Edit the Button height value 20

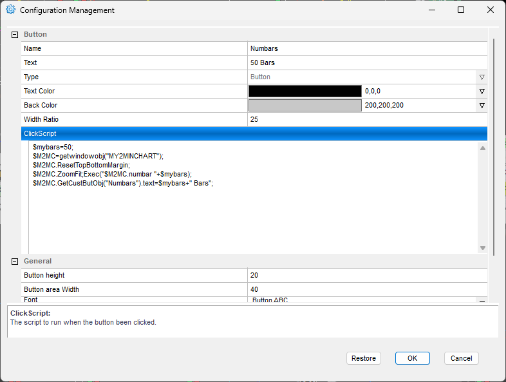(x=367, y=275)
